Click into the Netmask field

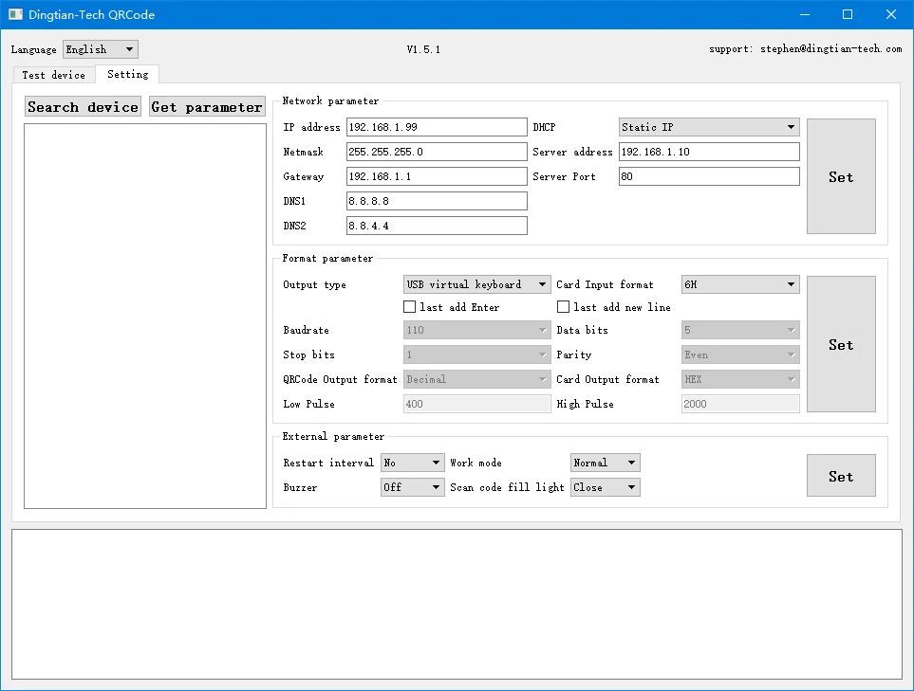point(437,152)
